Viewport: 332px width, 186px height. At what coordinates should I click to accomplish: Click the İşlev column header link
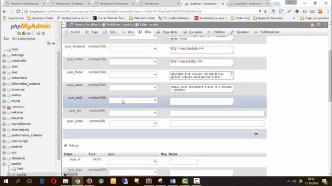click(111, 154)
